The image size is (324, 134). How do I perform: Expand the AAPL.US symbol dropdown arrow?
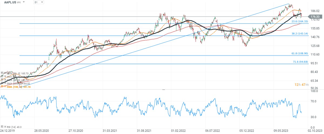click(24, 2)
